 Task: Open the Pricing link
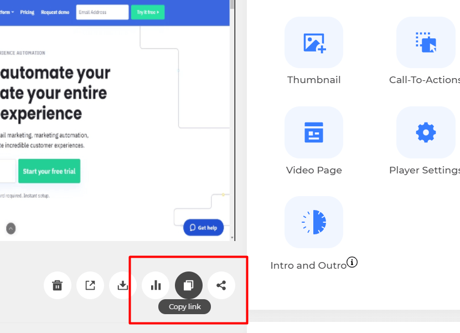click(27, 12)
